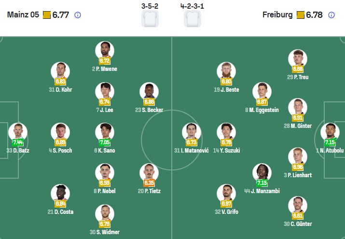Click the M. Eggestein name label
Screen dimensions: 345x239
click(262, 110)
